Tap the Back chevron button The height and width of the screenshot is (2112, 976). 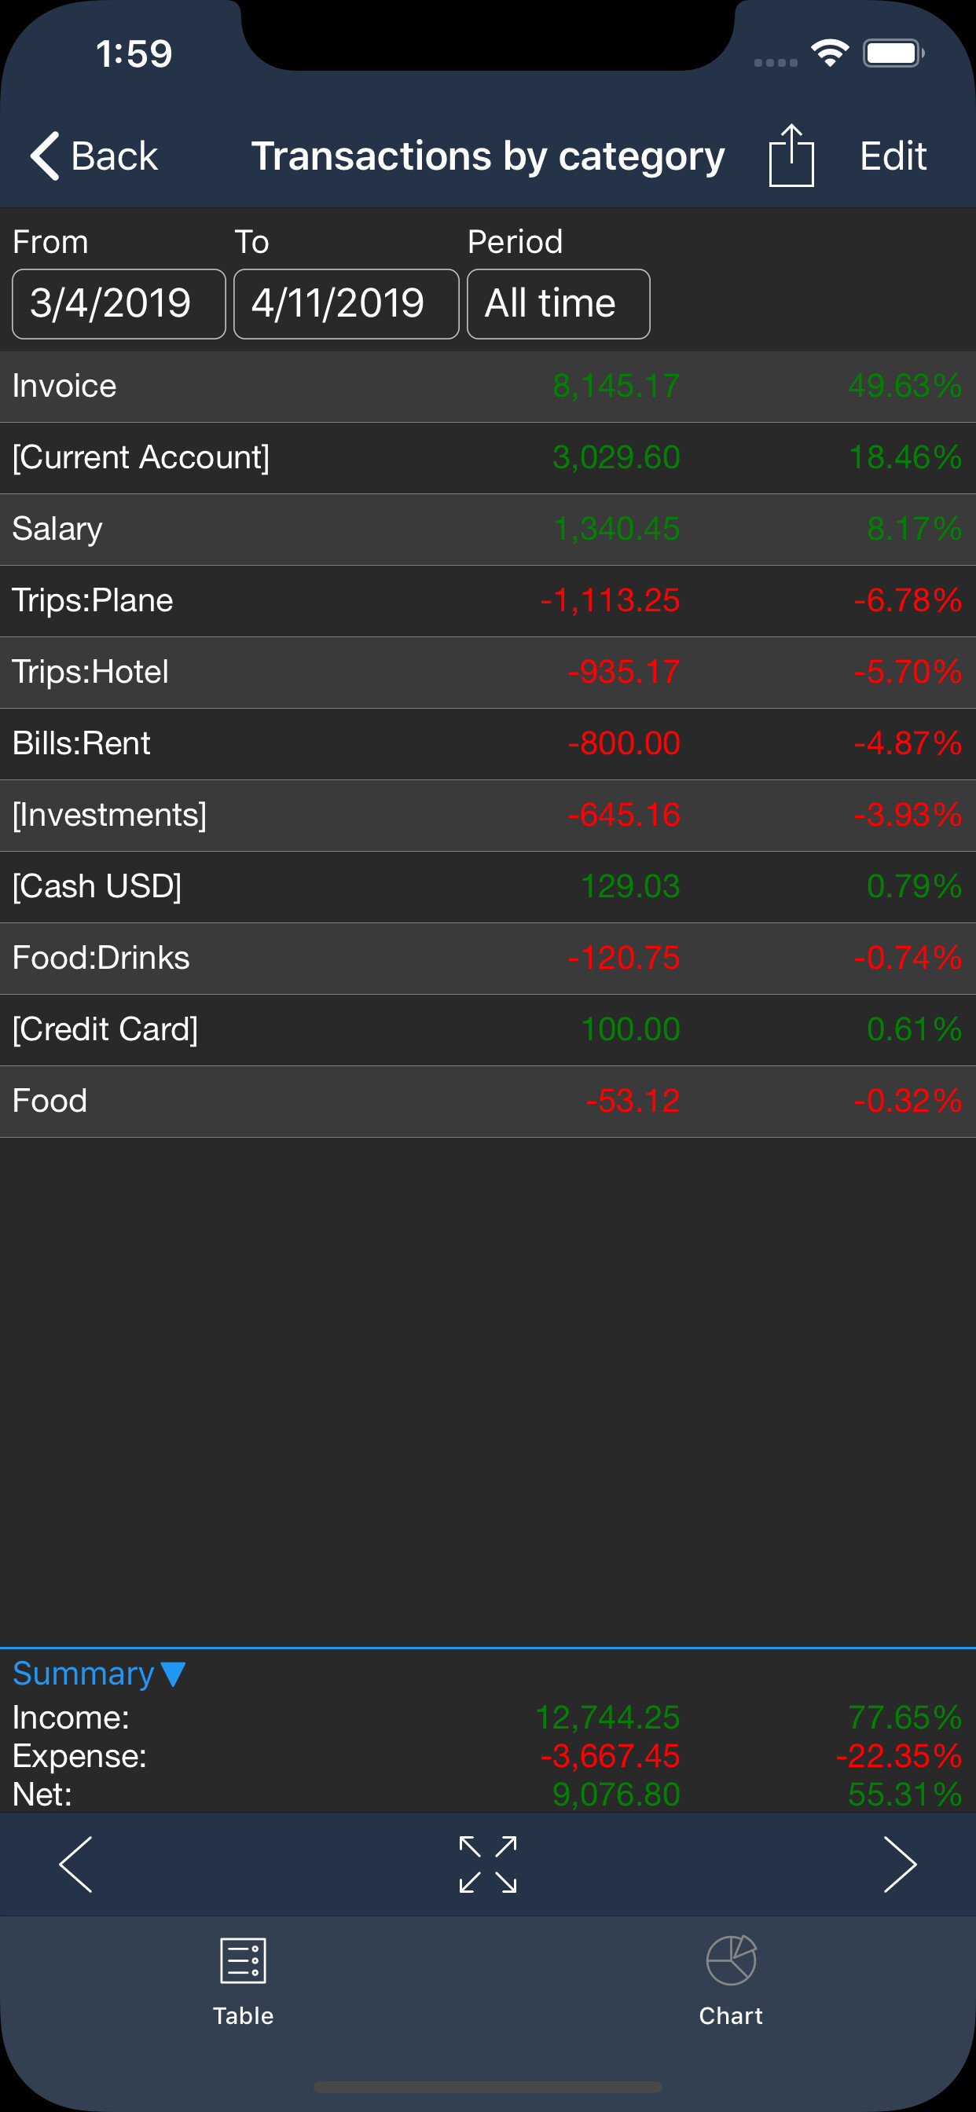[94, 156]
